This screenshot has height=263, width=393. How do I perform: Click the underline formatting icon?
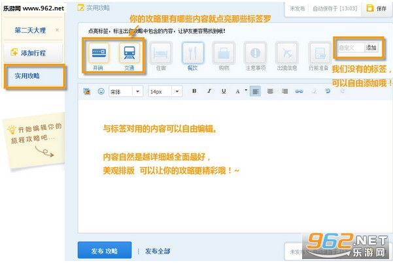pos(224,91)
